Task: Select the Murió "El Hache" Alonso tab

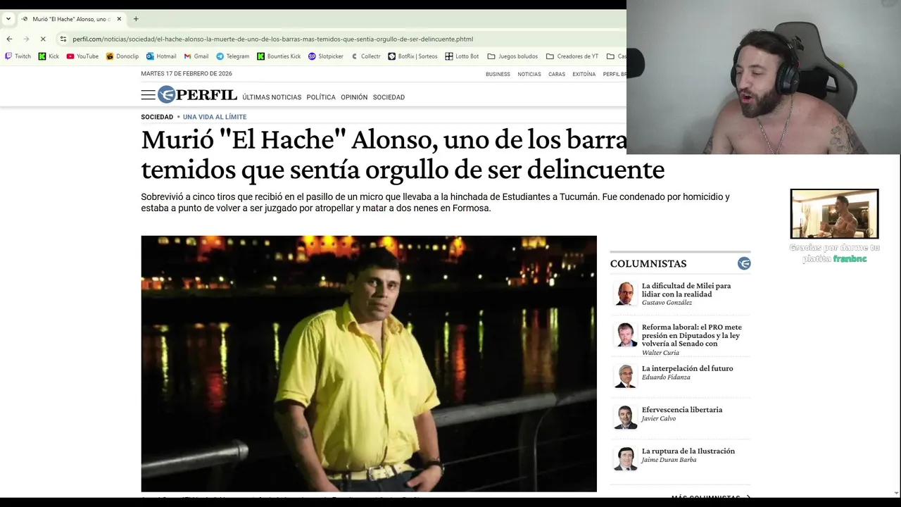Action: pos(71,19)
